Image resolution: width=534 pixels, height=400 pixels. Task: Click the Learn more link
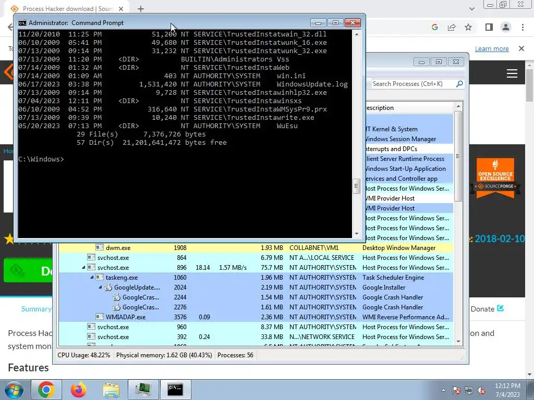pos(492,48)
